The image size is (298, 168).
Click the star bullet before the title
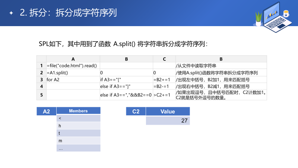coord(11,13)
